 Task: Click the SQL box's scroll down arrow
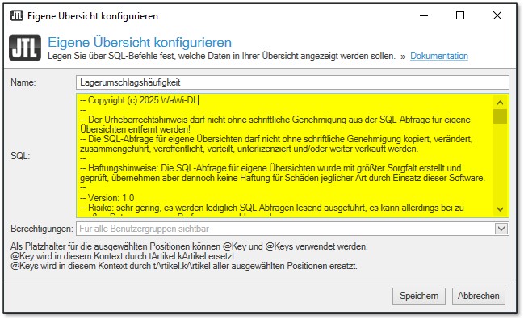click(500, 209)
